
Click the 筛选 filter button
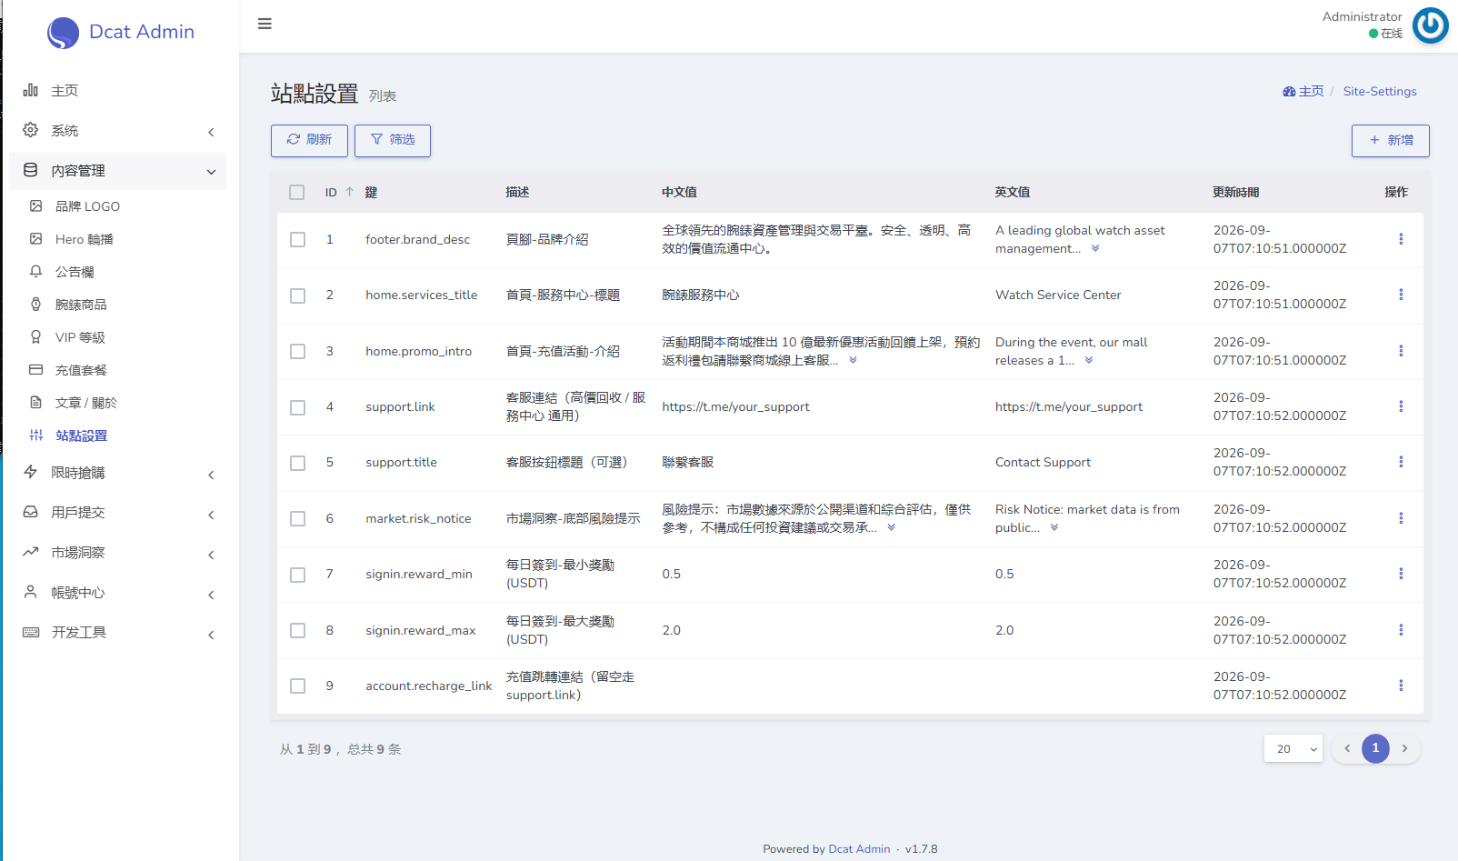(393, 140)
